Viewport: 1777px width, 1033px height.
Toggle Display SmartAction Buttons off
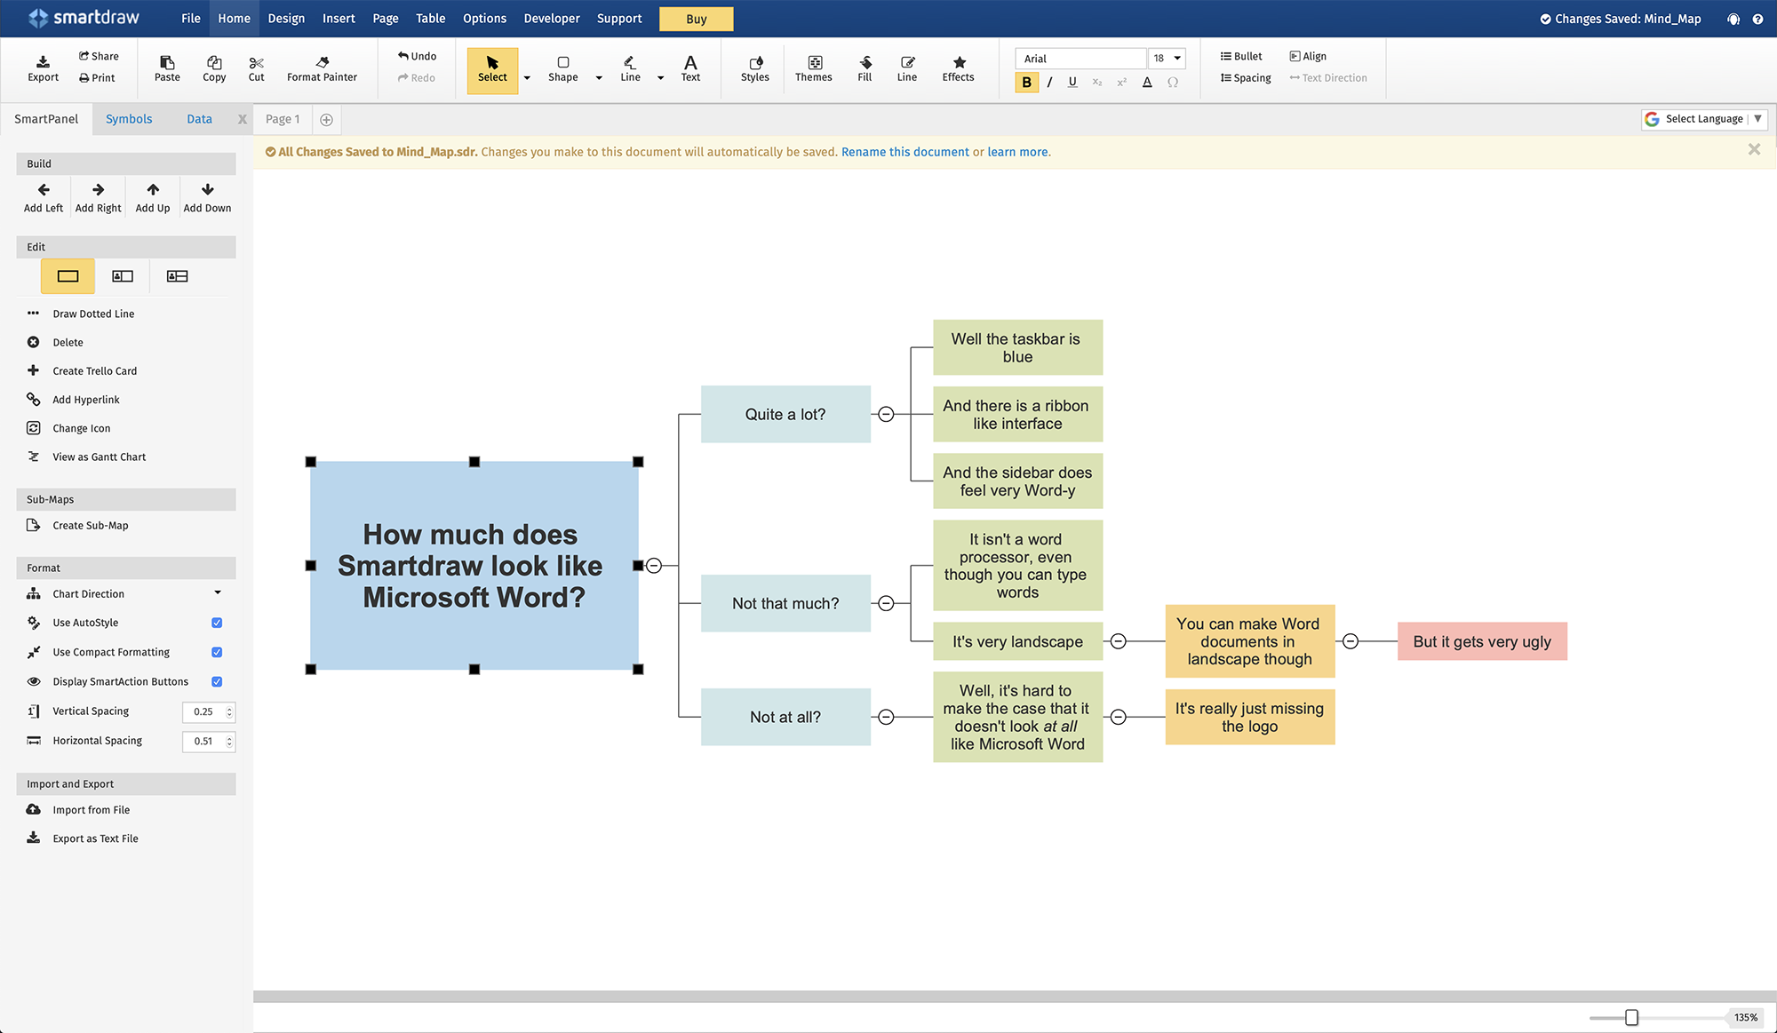coord(216,681)
